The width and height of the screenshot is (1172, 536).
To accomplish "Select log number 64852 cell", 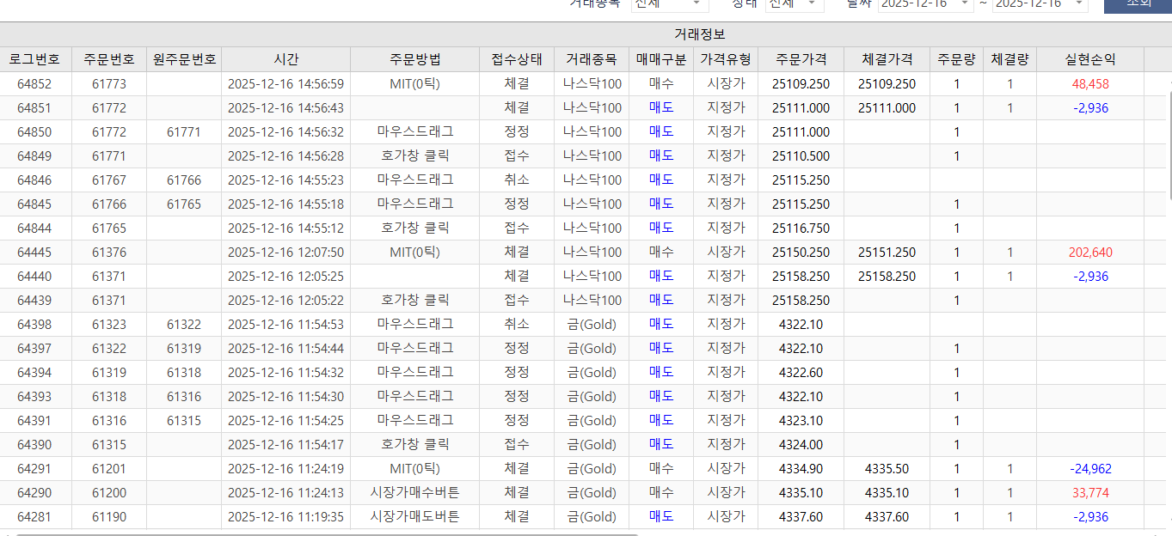I will click(35, 84).
